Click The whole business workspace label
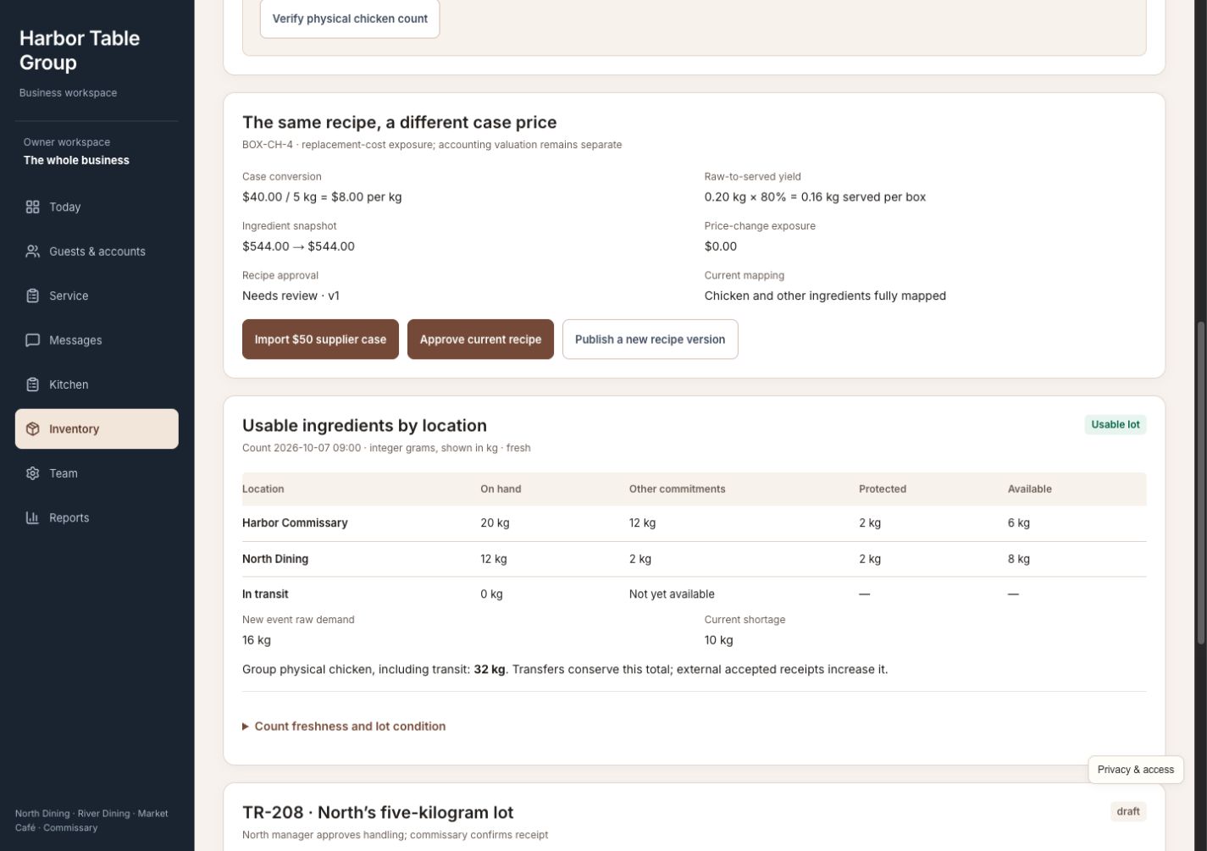Image resolution: width=1207 pixels, height=851 pixels. coord(76,160)
